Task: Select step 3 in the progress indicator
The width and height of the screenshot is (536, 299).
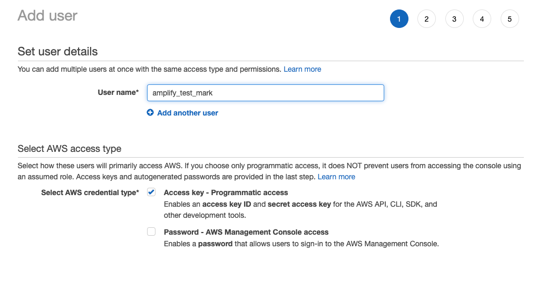Action: [x=454, y=20]
